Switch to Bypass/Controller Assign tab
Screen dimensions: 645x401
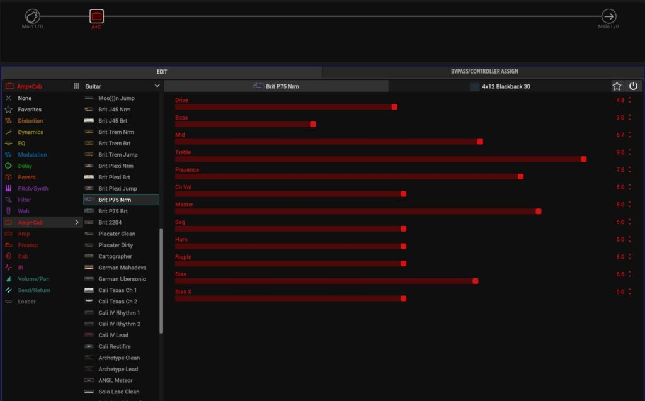point(484,72)
